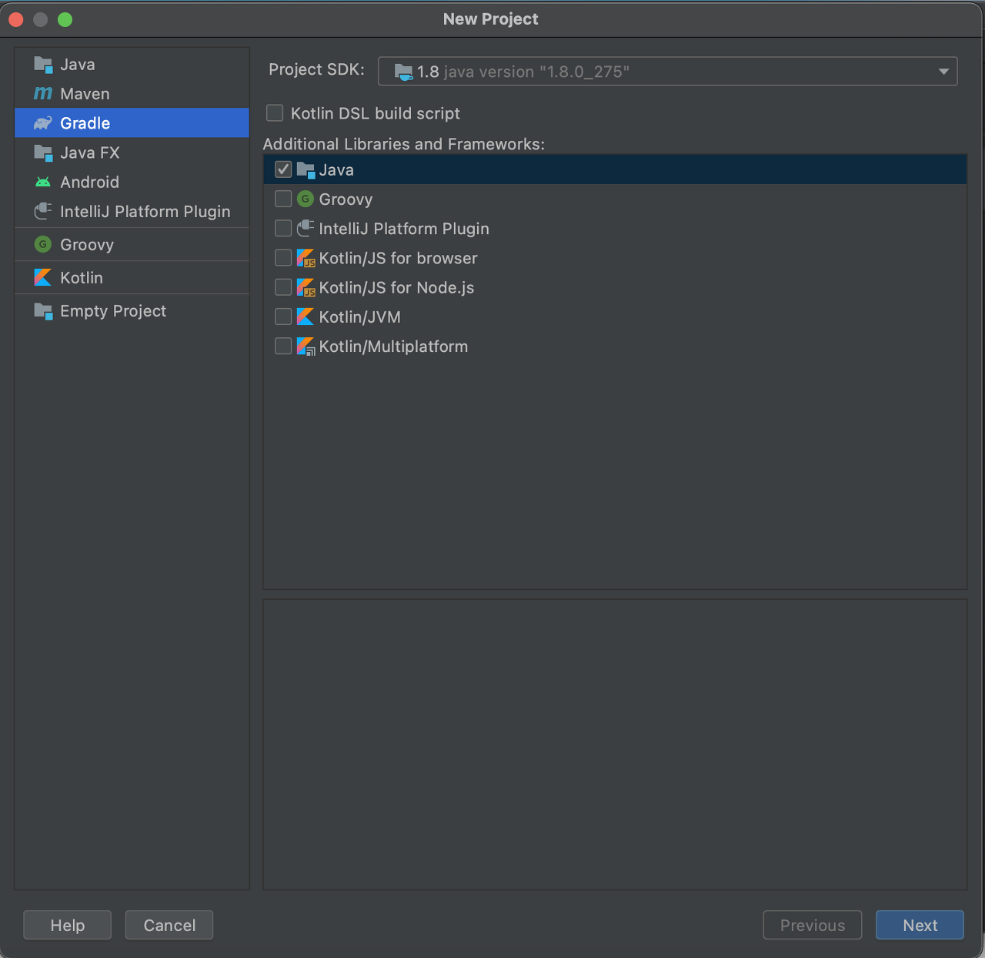The image size is (985, 958).
Task: Check the Kotlin/Multiplatform checkbox
Action: coord(283,346)
